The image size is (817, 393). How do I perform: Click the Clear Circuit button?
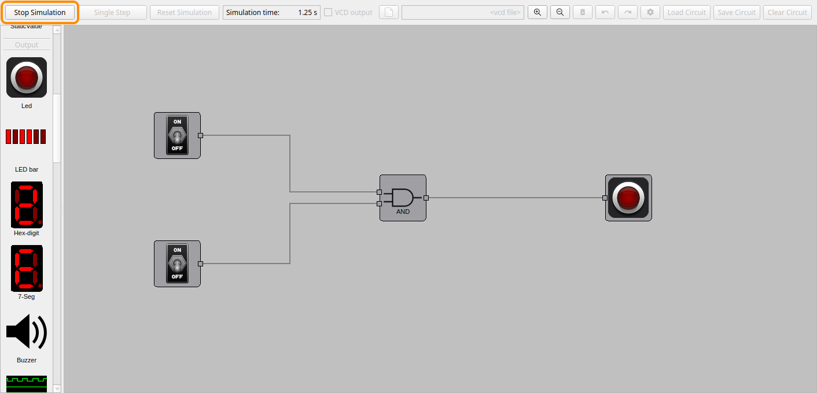[x=787, y=13]
